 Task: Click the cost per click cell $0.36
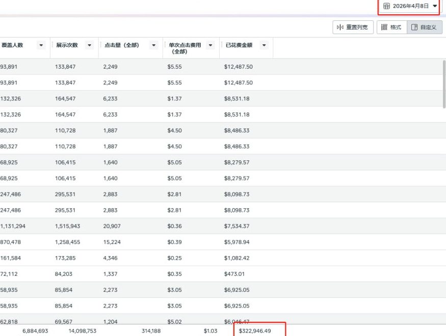[174, 226]
